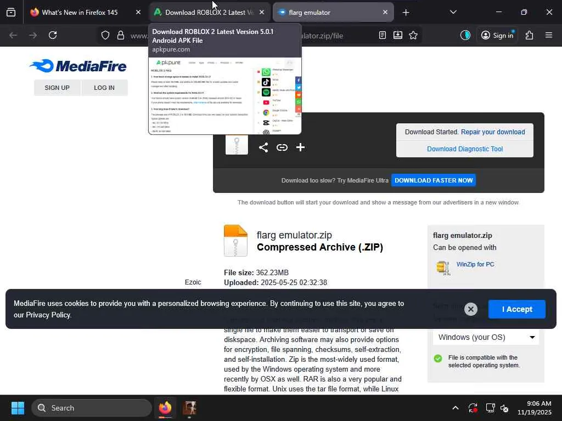Open Download Diagnostic Tool link
The width and height of the screenshot is (562, 421).
pyautogui.click(x=465, y=149)
